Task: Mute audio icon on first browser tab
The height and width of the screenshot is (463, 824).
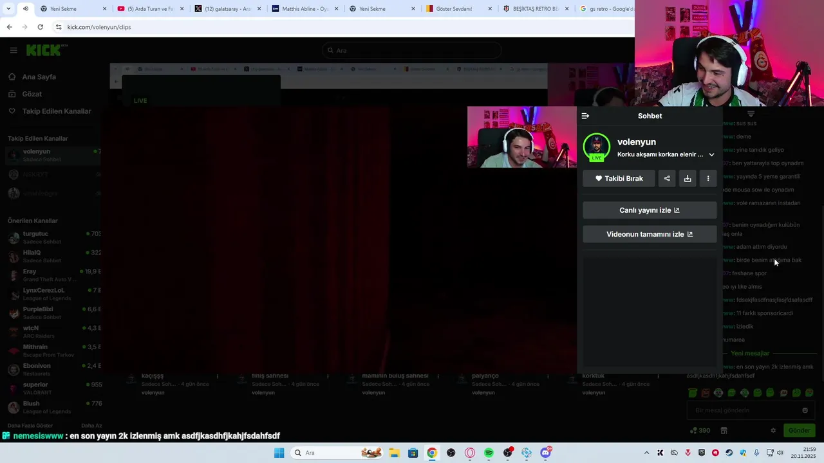Action: [x=26, y=9]
